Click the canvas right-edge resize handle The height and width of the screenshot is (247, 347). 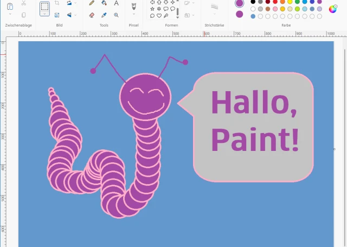pos(335,149)
